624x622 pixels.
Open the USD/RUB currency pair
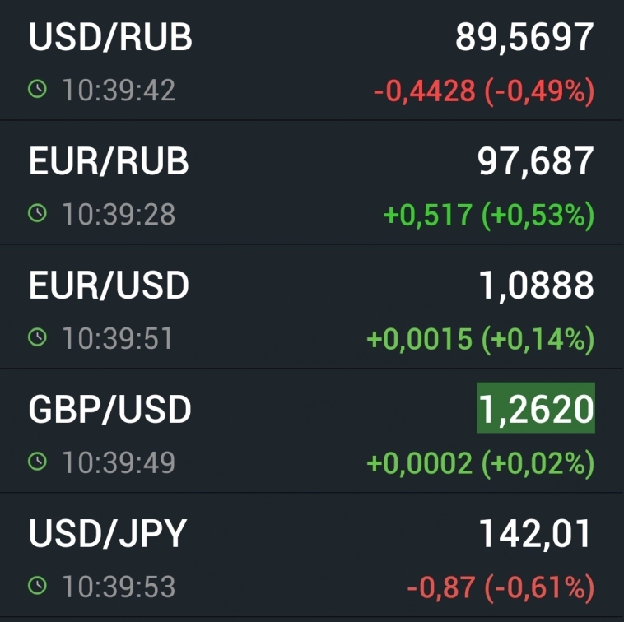110,38
